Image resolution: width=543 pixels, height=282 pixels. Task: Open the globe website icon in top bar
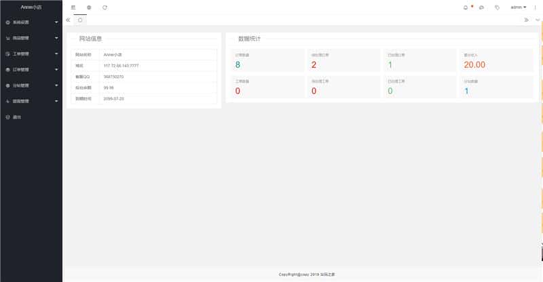(x=89, y=7)
